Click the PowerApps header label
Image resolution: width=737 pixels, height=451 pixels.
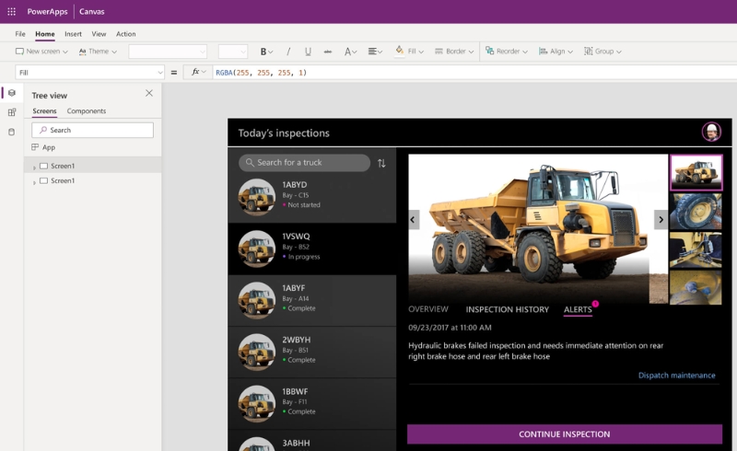tap(47, 11)
